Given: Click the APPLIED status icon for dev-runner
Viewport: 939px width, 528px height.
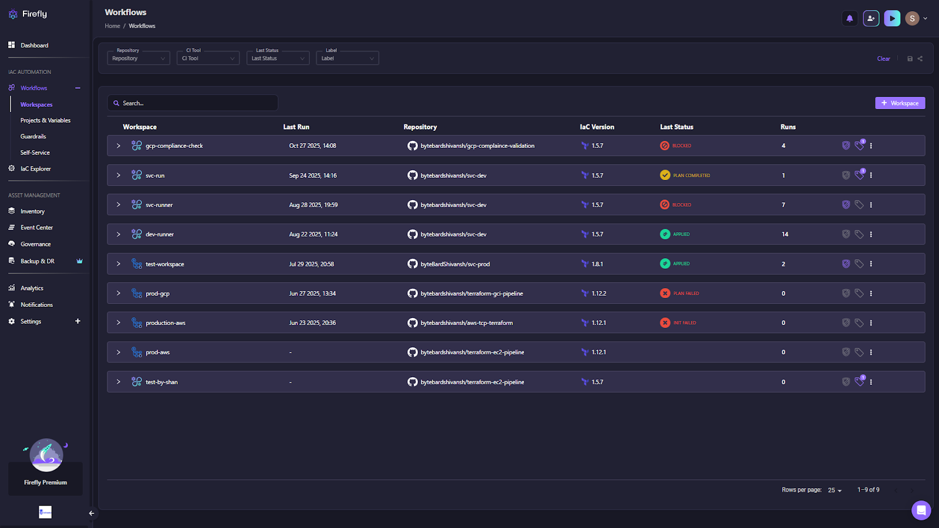Looking at the screenshot, I should coord(665,234).
